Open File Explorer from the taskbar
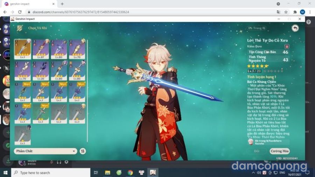 (x=107, y=172)
